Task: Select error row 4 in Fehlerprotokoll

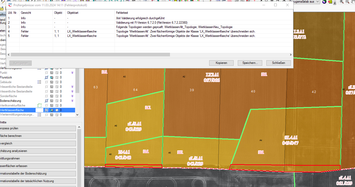Action: click(x=130, y=31)
